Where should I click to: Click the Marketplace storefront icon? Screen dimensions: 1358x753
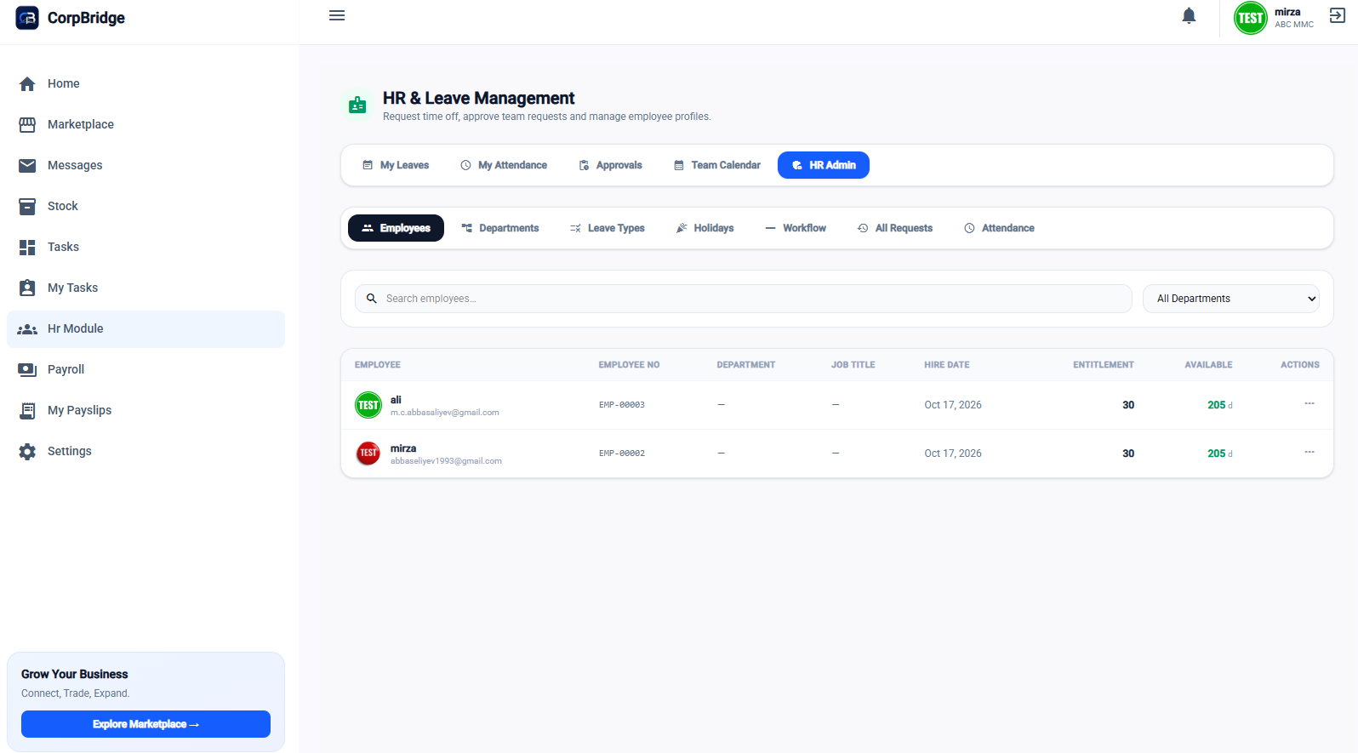pos(27,124)
